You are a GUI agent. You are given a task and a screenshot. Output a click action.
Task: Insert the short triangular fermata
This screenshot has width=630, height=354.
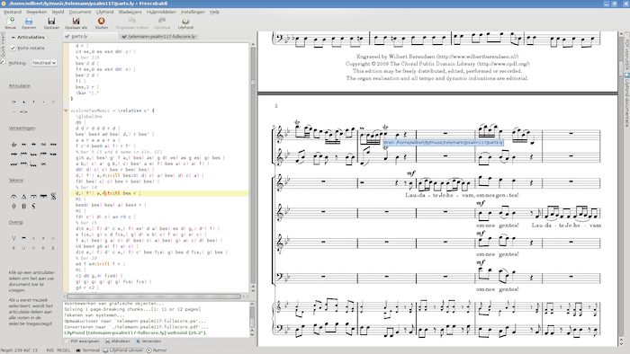pyautogui.click(x=23, y=197)
